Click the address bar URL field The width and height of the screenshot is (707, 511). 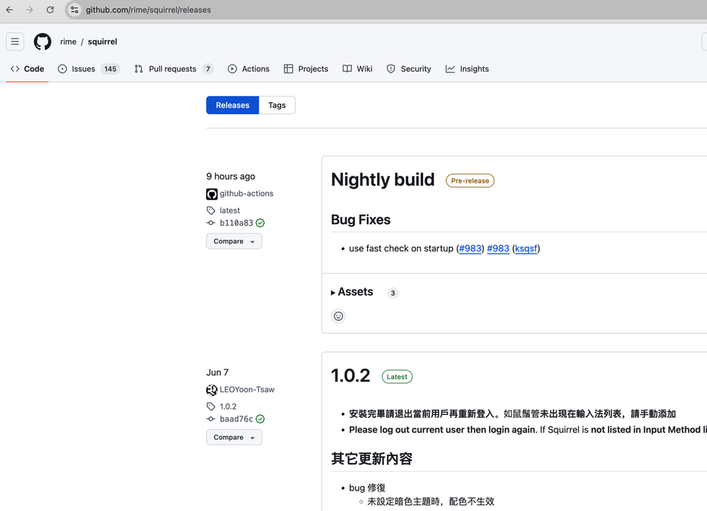click(388, 10)
